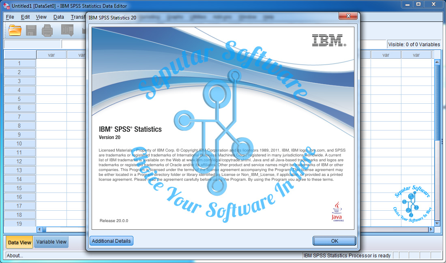Open a data document with the folder icon
The width and height of the screenshot is (446, 263).
[x=15, y=30]
